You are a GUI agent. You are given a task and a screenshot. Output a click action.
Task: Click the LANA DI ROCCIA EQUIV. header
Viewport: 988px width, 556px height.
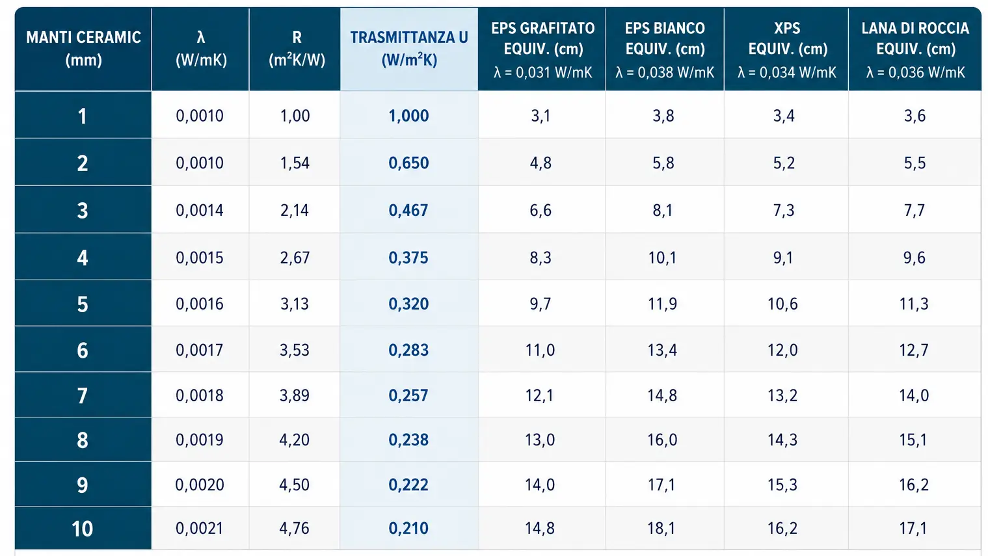915,49
